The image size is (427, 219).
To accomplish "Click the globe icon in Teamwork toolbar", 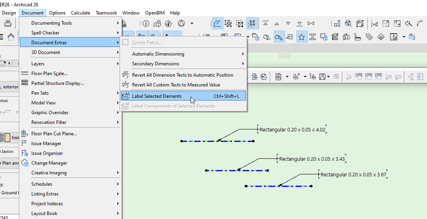I will tap(336, 77).
